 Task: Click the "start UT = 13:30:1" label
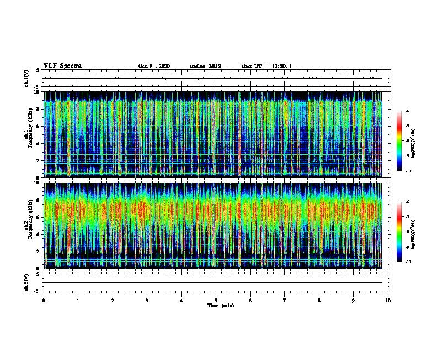click(267, 66)
